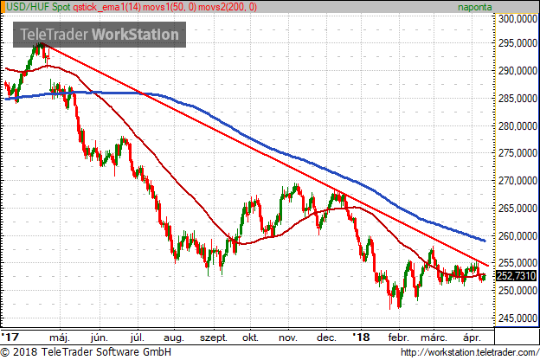Click the okt. month label
This screenshot has width=540, height=360.
250,337
